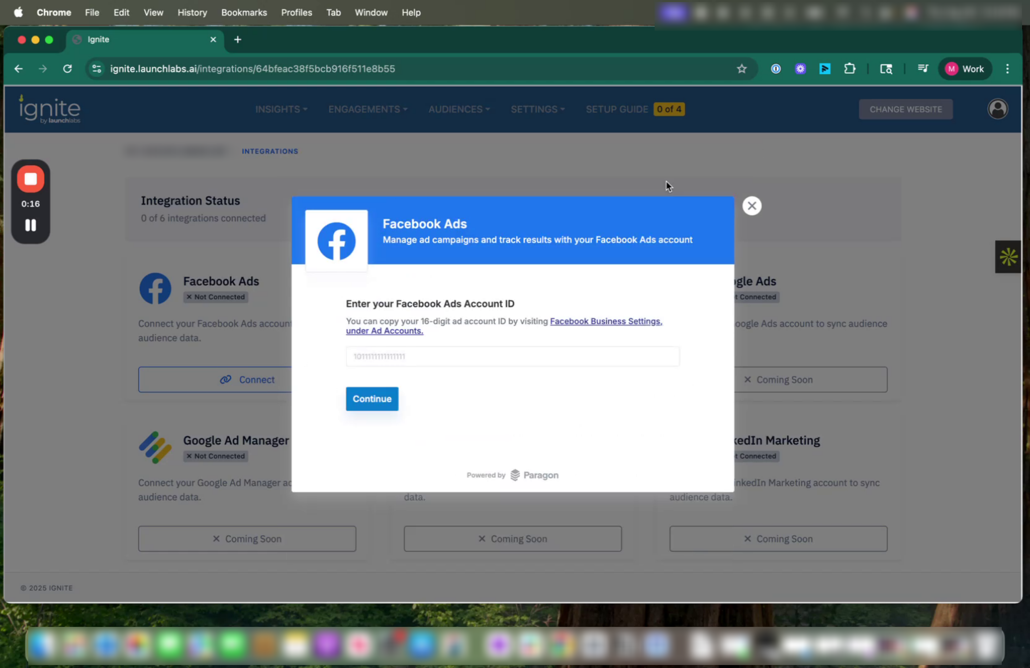This screenshot has width=1030, height=668.
Task: Open the tab search icon
Action: (886, 69)
